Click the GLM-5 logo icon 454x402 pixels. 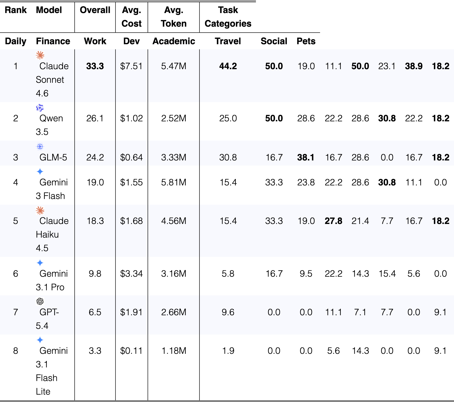40,147
